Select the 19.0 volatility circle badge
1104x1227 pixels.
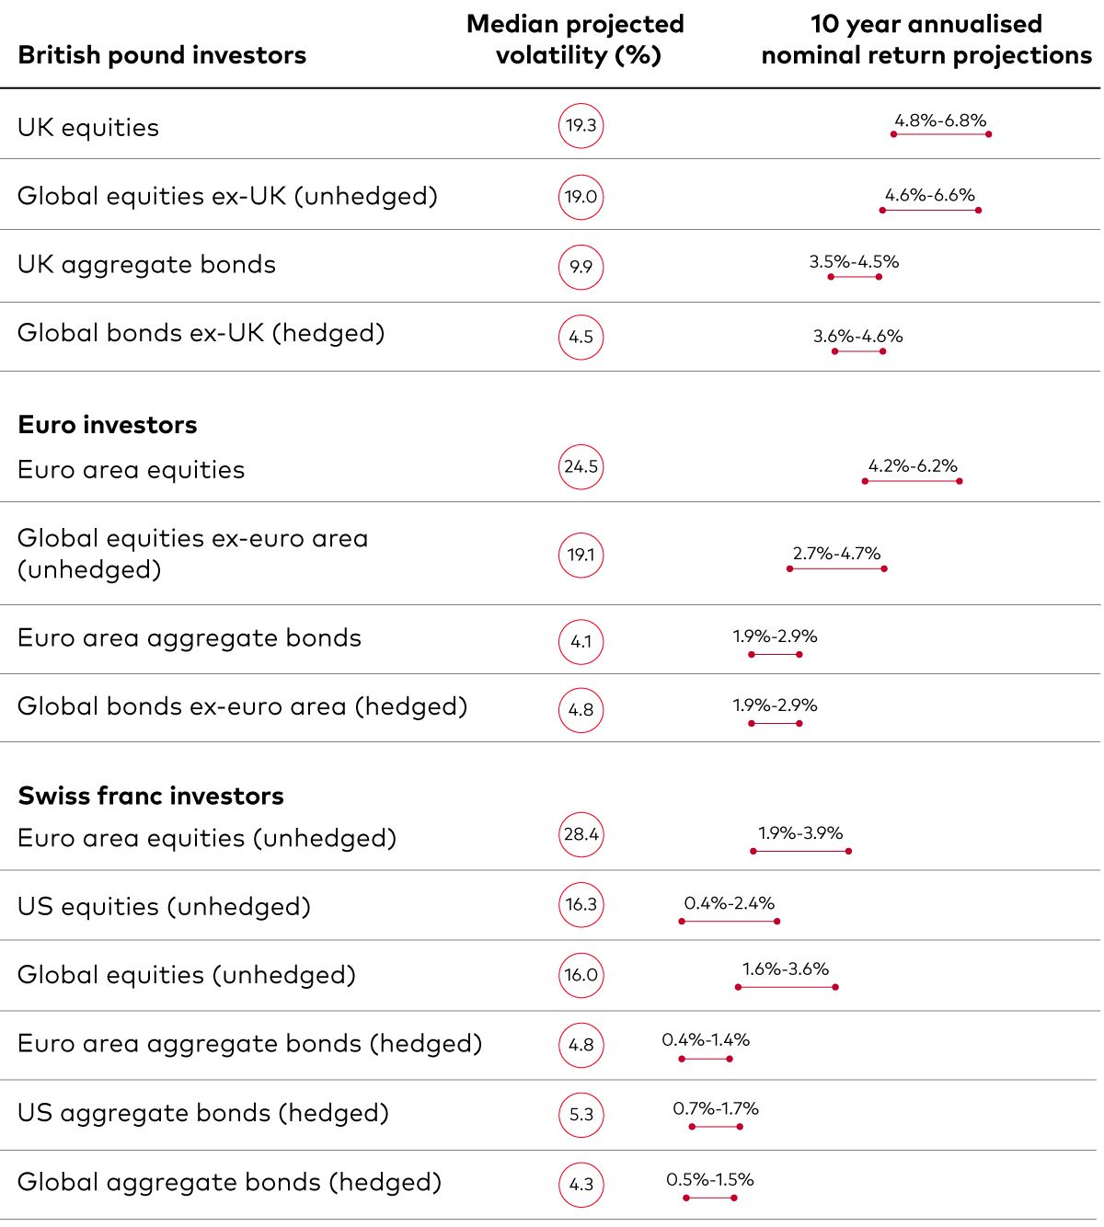(581, 197)
